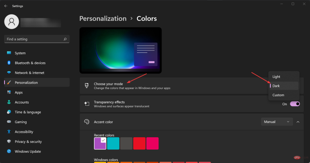Open System settings page
310x163 pixels.
(x=37, y=53)
